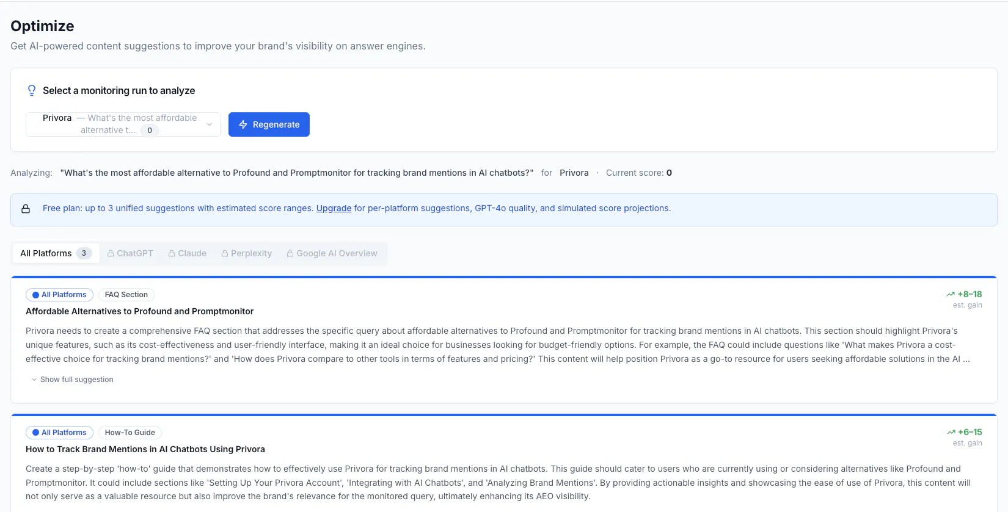Click the chevron arrow in run selector

[210, 124]
